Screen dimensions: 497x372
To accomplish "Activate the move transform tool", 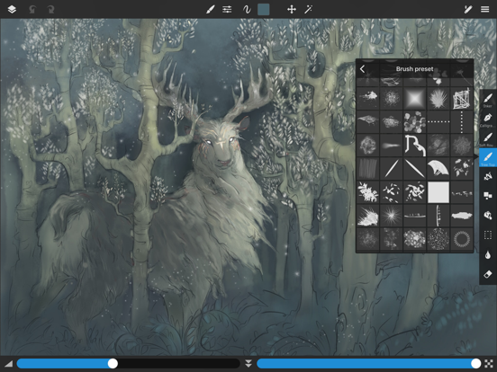I will (292, 10).
